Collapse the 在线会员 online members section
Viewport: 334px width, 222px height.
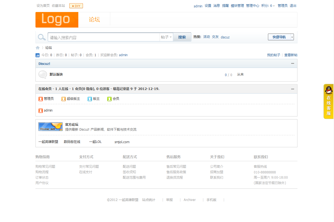point(293,89)
